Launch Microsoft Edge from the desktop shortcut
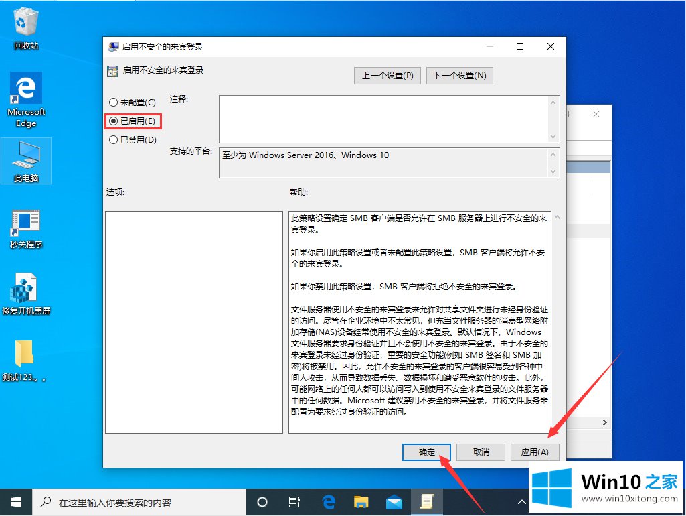 click(26, 100)
